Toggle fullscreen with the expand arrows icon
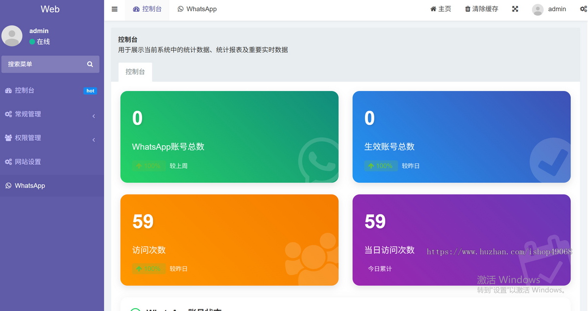Screen dimensions: 588x311 coord(515,9)
